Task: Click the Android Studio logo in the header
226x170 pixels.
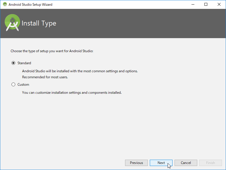Action: [x=12, y=23]
